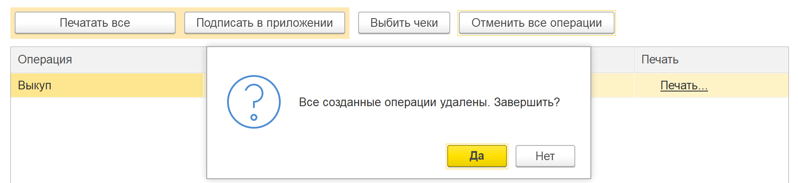
Task: Click the yellow panel between the first two buttons
Action: (180, 23)
